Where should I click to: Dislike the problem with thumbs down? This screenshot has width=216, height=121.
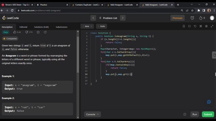[x=27, y=32]
